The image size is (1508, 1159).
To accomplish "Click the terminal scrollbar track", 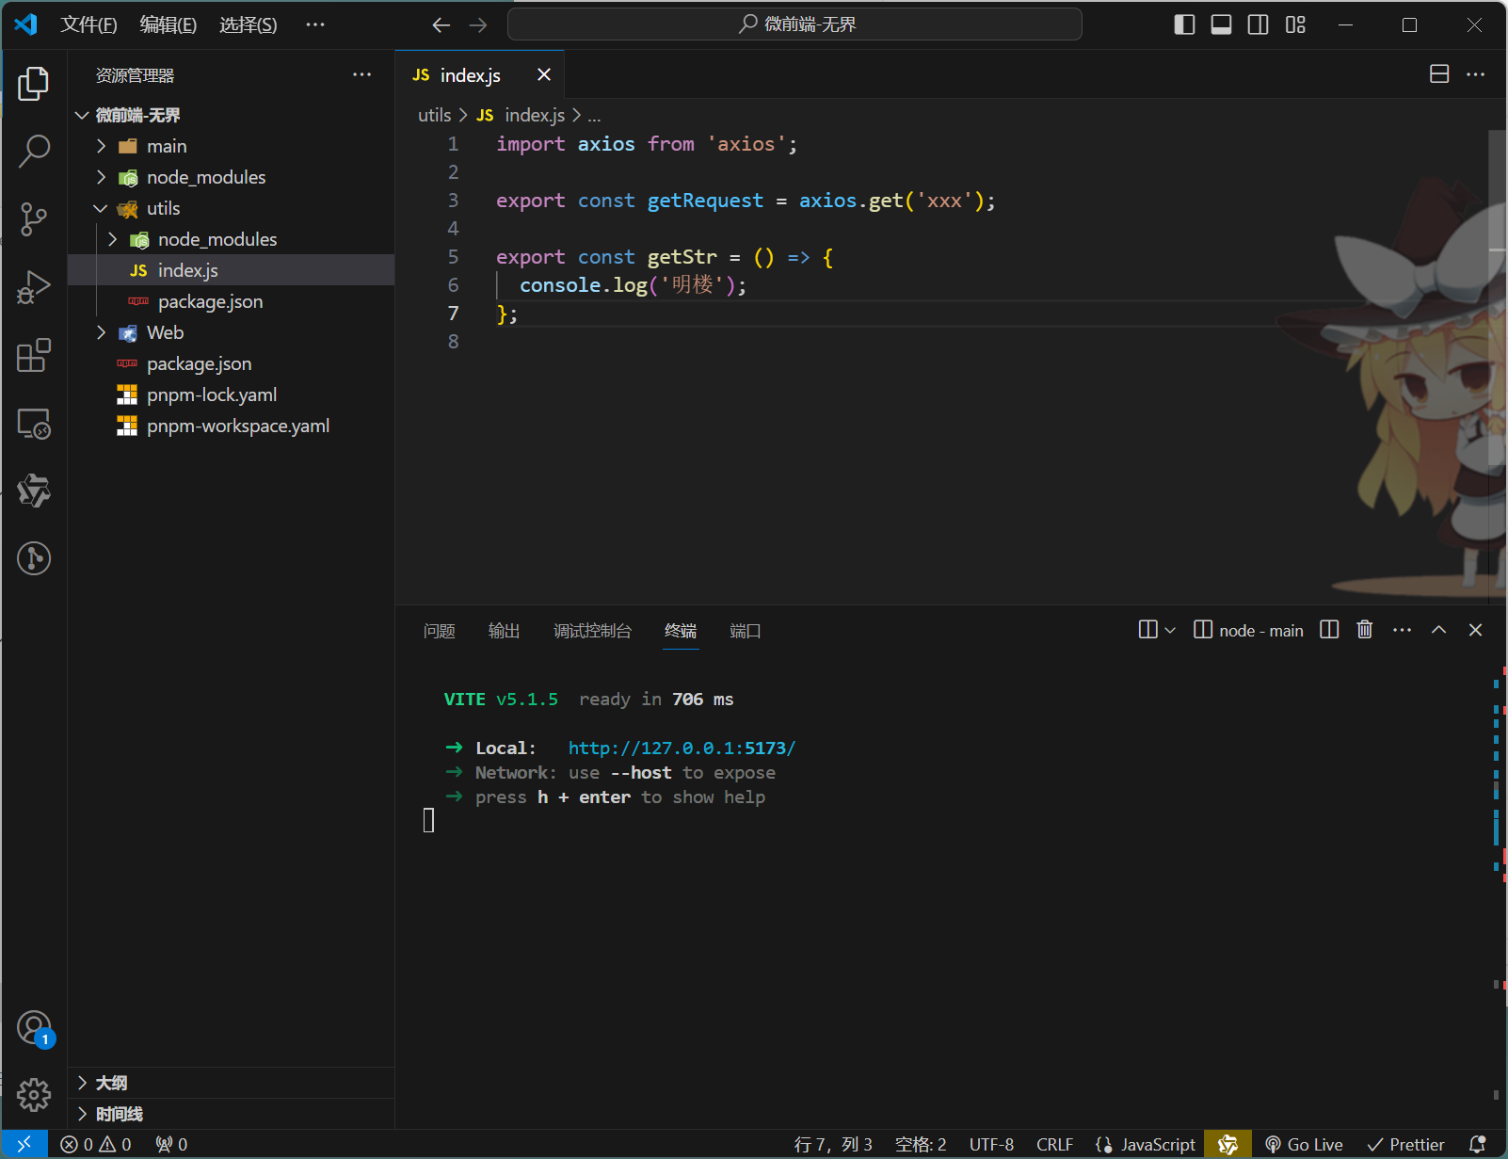I will [1497, 885].
